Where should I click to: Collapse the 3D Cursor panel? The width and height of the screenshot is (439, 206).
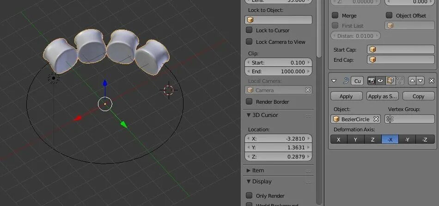[x=248, y=115]
